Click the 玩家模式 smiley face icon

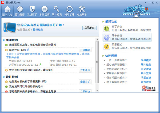coord(107,47)
